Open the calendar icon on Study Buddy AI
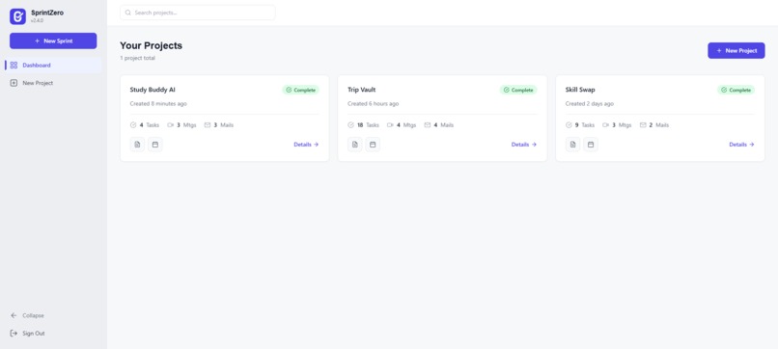The width and height of the screenshot is (778, 349). [x=154, y=145]
